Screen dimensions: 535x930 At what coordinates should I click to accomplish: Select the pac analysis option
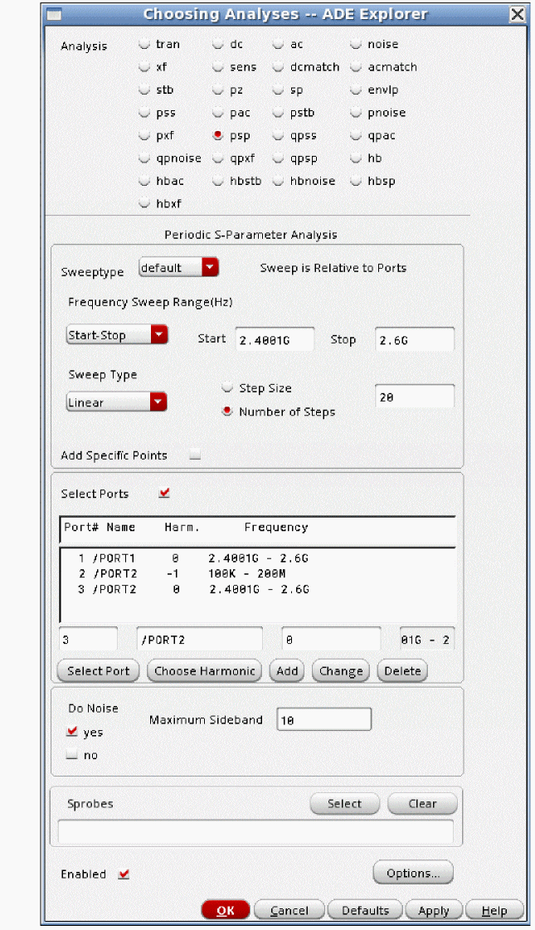(218, 113)
